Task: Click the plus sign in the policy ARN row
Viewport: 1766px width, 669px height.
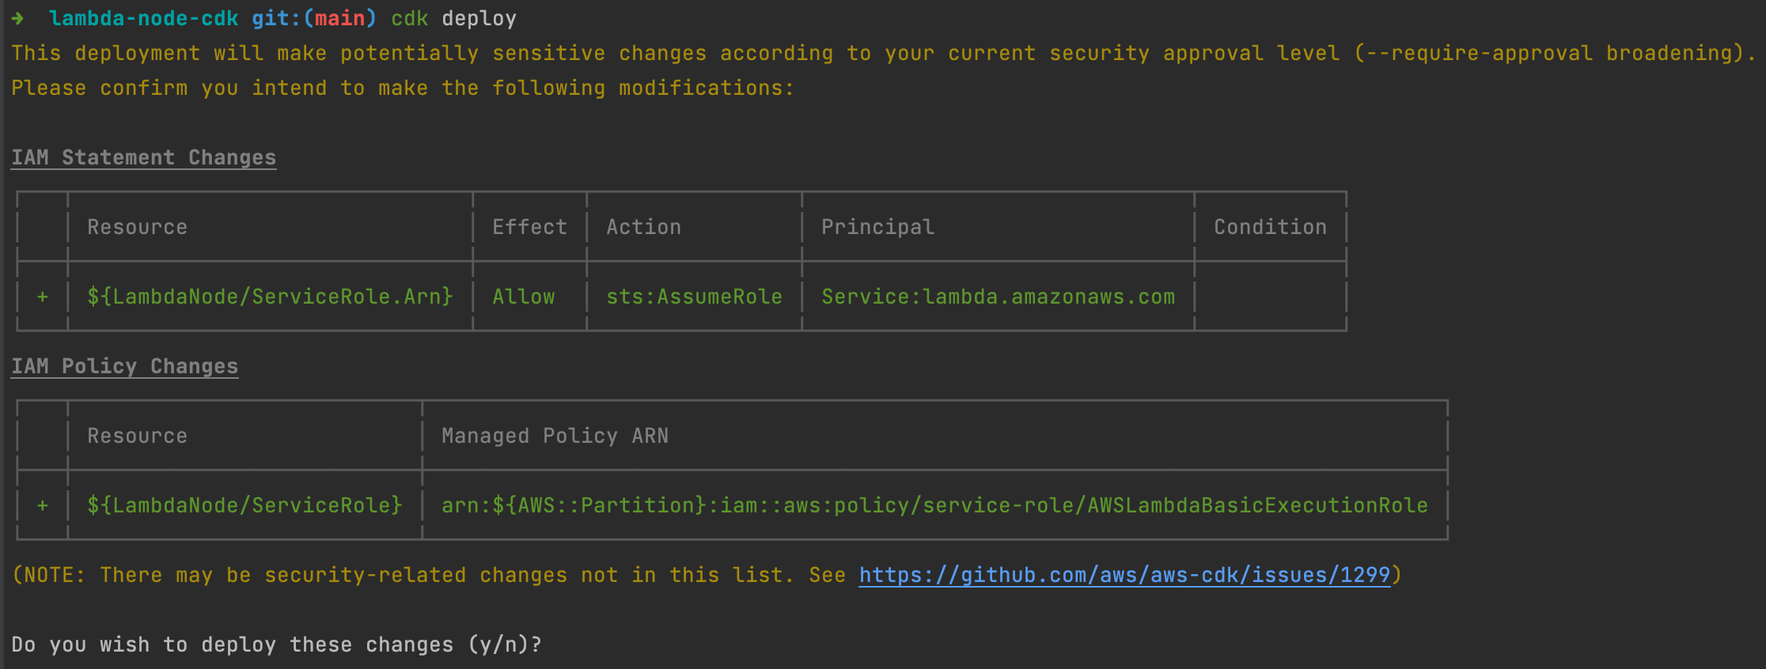Action: 43,505
